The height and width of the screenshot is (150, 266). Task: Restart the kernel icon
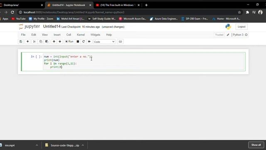point(84,42)
